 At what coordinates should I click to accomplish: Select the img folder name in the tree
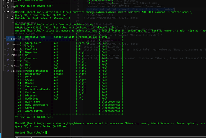[13, 7]
